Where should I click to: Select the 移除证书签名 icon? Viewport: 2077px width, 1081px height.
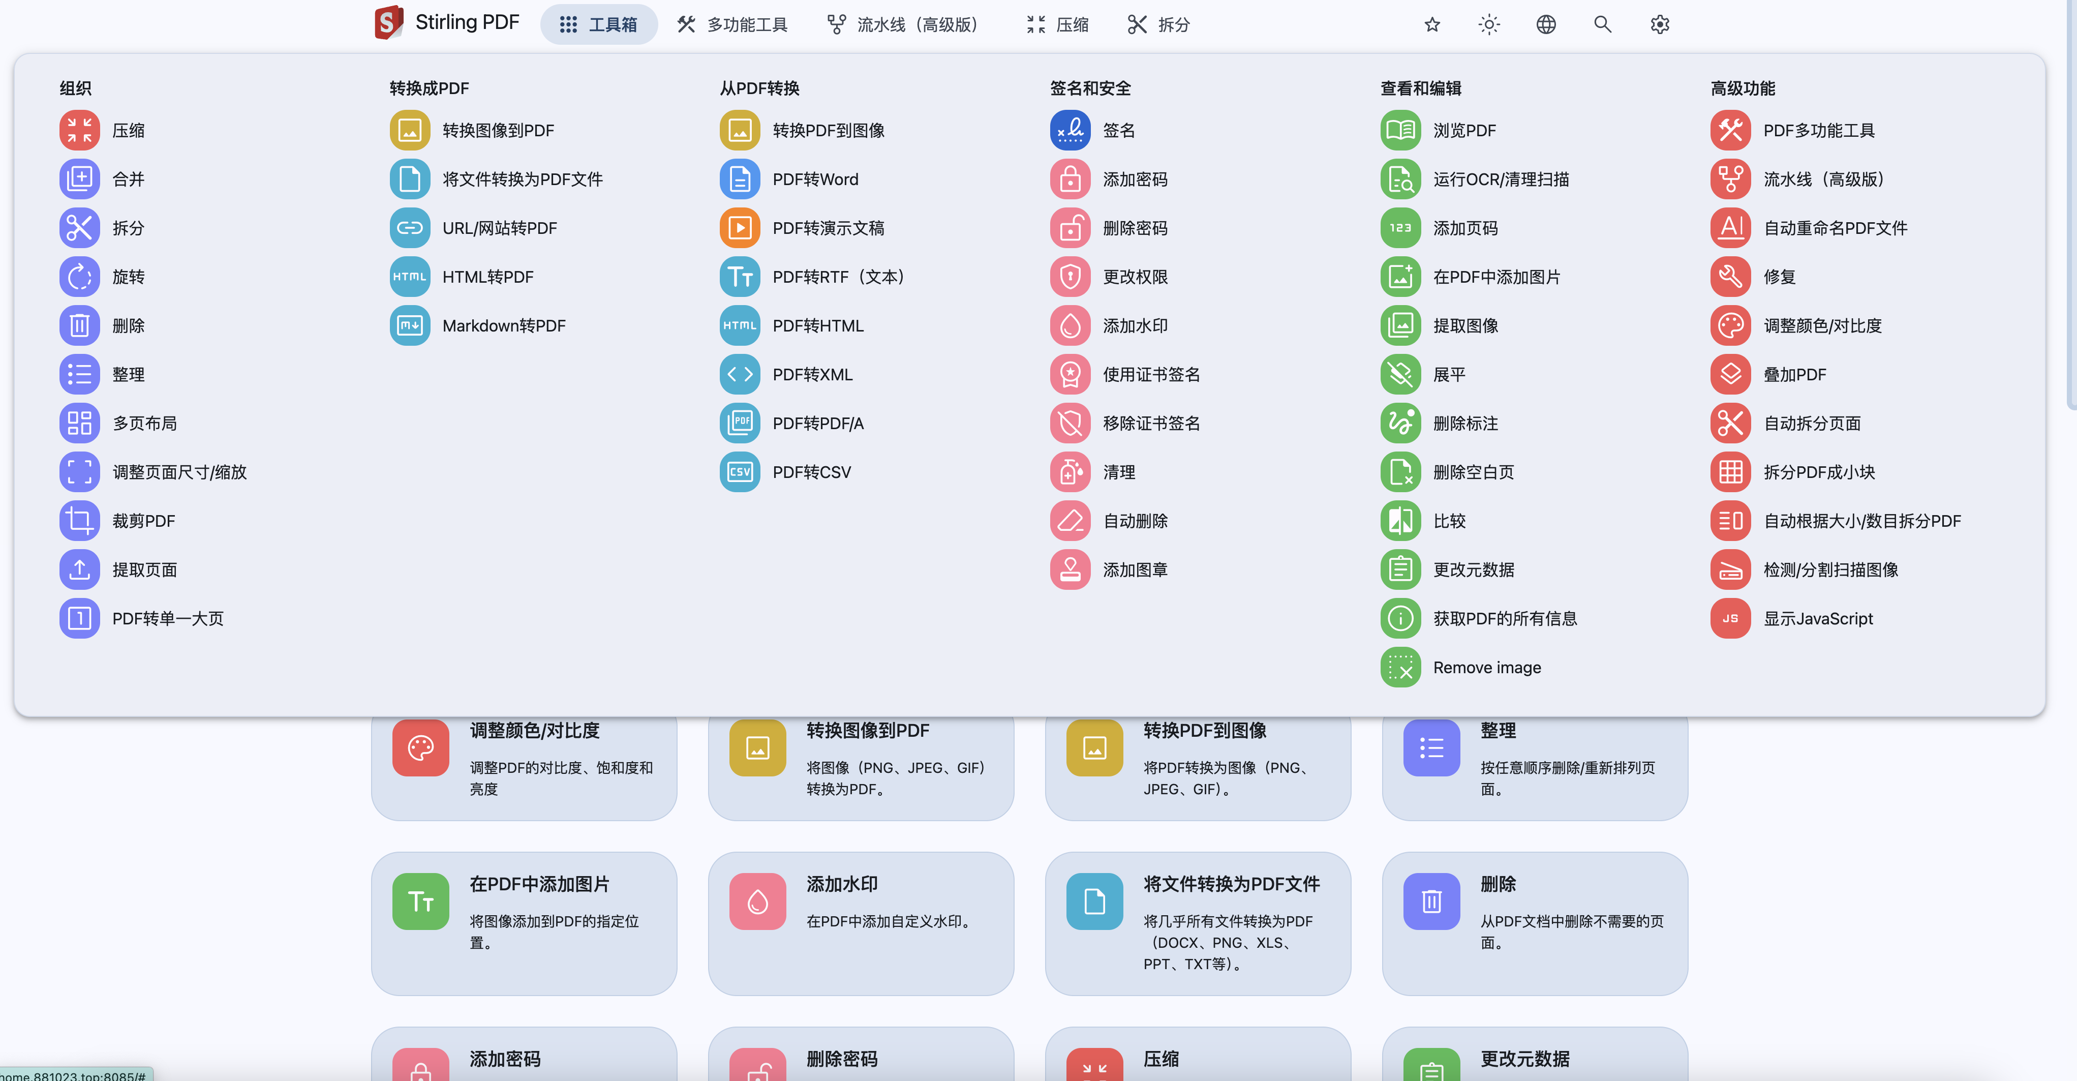click(1070, 423)
